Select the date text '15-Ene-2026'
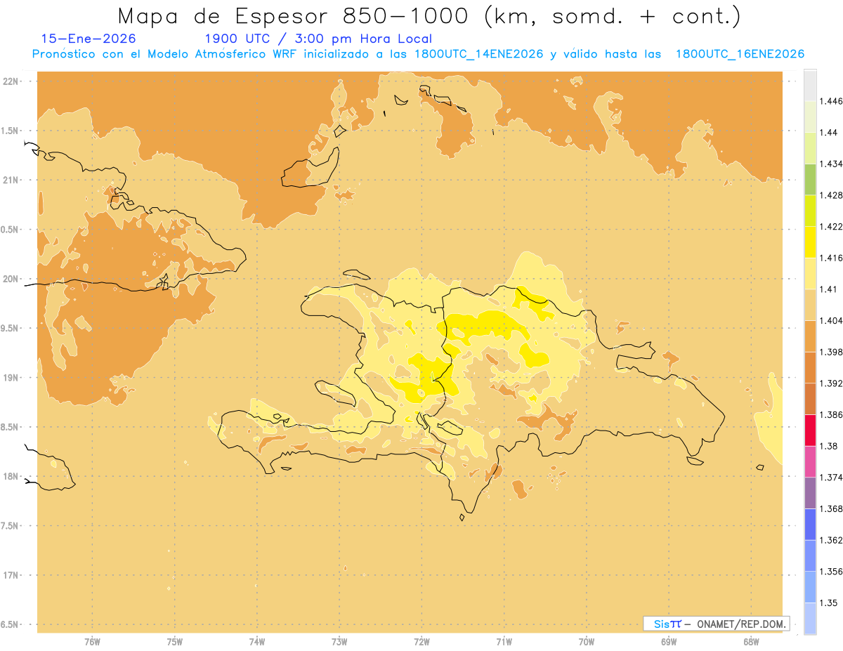843x651 pixels. tap(89, 39)
